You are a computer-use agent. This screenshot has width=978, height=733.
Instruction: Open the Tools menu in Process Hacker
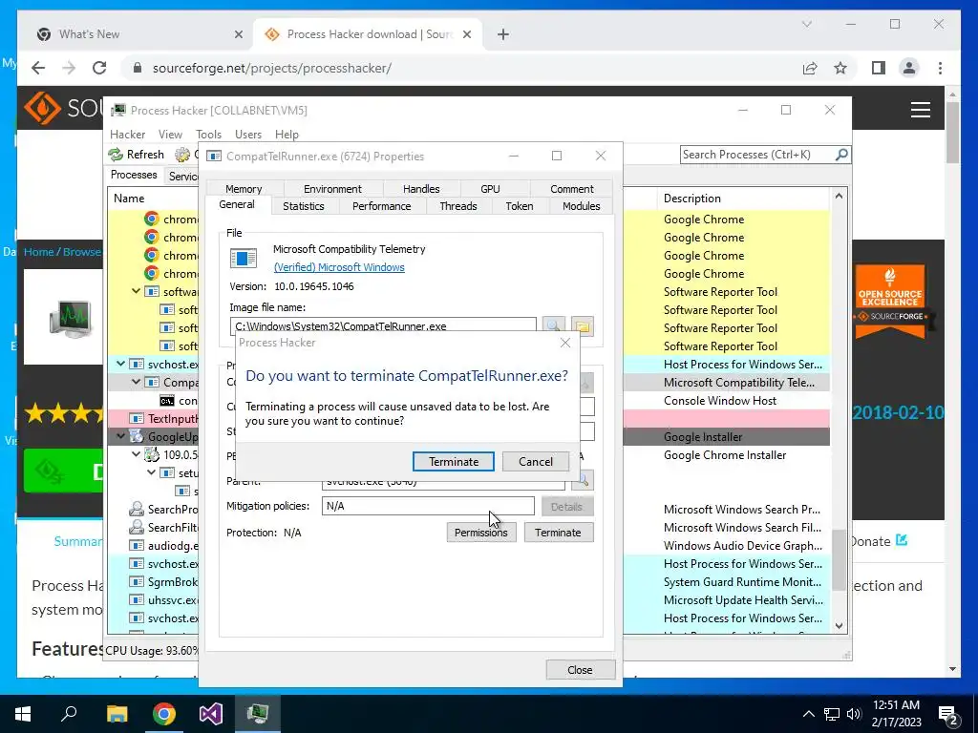tap(208, 134)
